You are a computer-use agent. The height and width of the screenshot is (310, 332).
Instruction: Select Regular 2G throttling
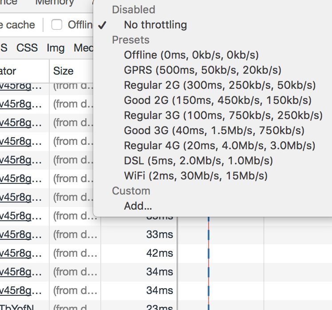pos(220,85)
